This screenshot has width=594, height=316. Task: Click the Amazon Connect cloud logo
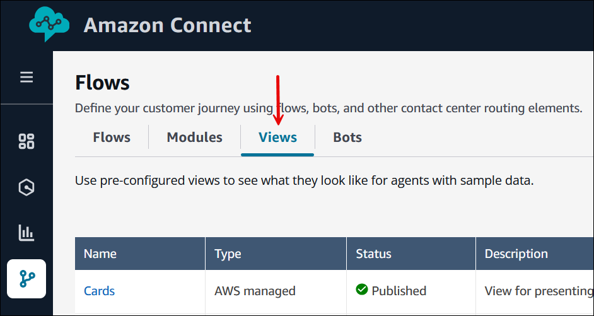[49, 25]
